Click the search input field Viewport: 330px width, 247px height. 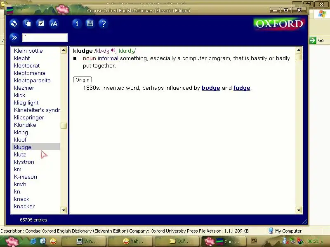(x=45, y=38)
